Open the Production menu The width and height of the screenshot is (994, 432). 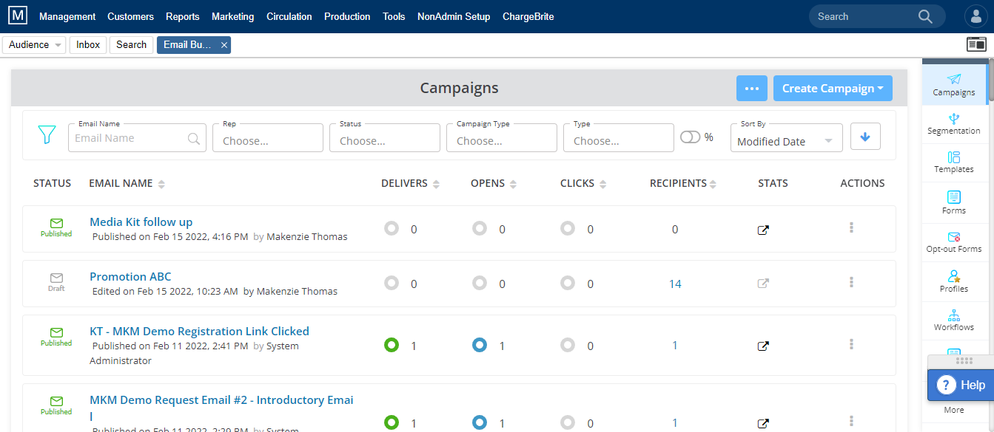pos(347,16)
